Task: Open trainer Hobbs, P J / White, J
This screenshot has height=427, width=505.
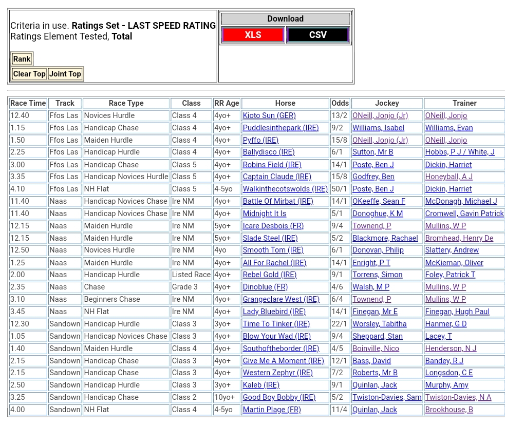Action: 460,152
